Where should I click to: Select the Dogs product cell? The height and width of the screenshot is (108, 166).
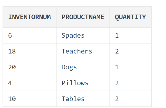[x=83, y=67]
